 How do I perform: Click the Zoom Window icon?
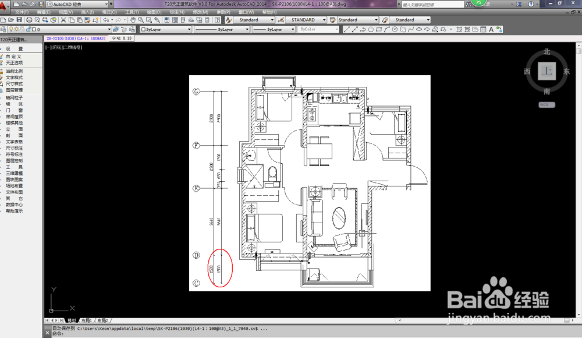pos(149,20)
